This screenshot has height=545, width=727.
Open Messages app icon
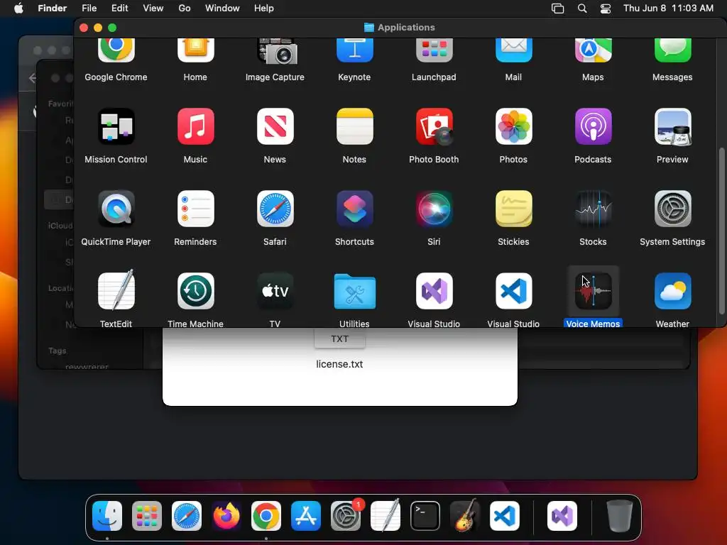672,50
